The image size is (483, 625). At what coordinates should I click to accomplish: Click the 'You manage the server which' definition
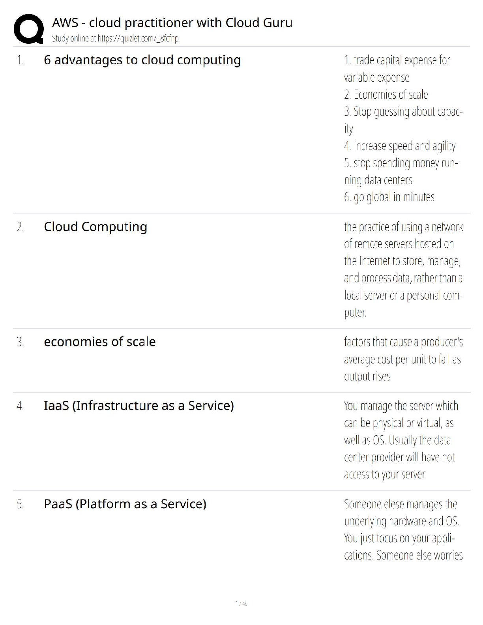pyautogui.click(x=401, y=406)
